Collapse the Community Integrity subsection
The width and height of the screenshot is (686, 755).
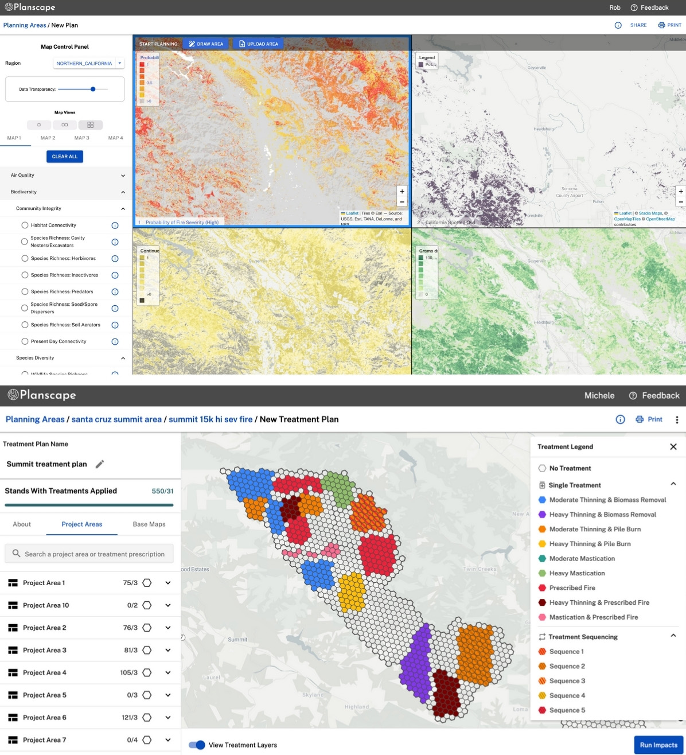coord(123,209)
